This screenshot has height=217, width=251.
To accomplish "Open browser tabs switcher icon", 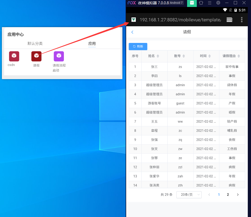I will tap(229, 20).
